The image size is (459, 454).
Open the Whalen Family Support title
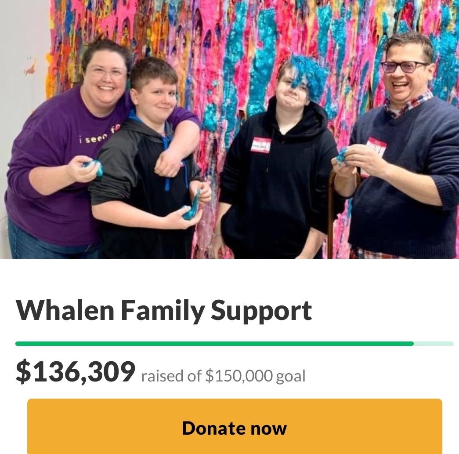click(x=164, y=310)
